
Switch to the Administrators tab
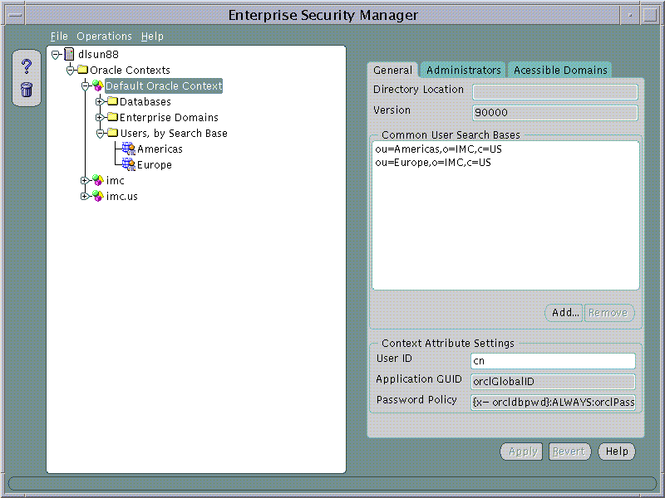coord(464,71)
